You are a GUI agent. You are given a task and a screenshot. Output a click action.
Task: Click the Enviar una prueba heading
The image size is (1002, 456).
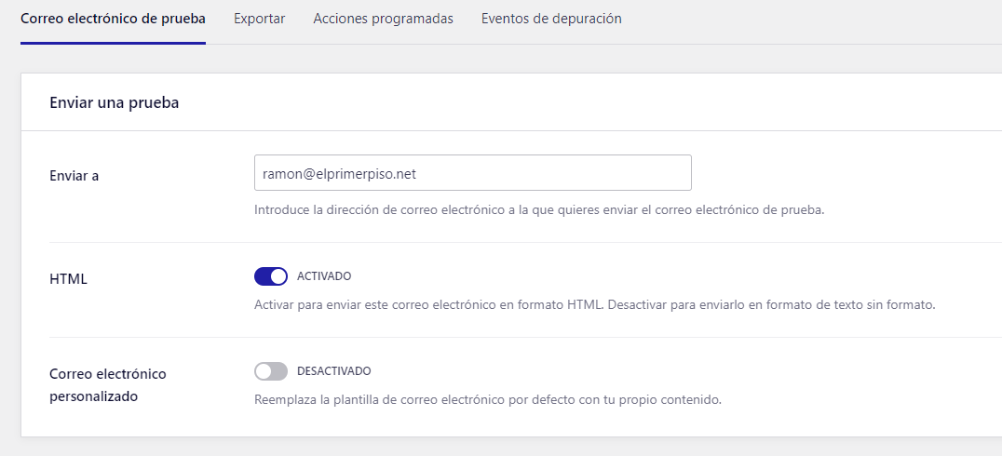click(x=115, y=102)
